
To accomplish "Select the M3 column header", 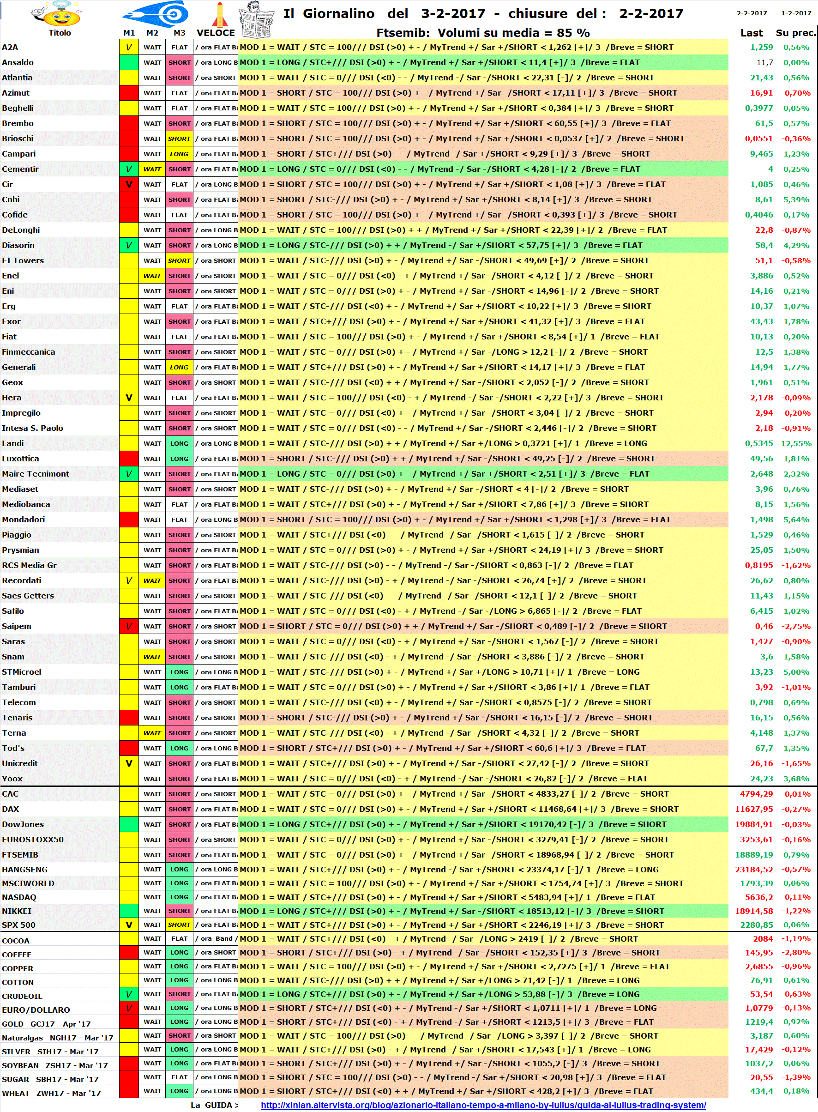I will pyautogui.click(x=179, y=33).
